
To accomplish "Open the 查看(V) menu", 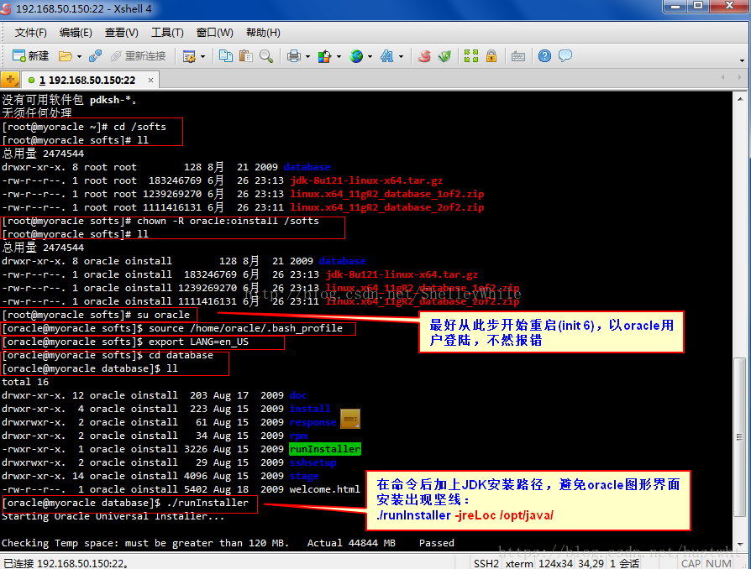I will tap(122, 33).
